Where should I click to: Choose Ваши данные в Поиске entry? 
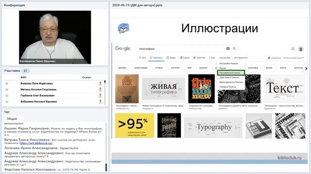coord(231,82)
